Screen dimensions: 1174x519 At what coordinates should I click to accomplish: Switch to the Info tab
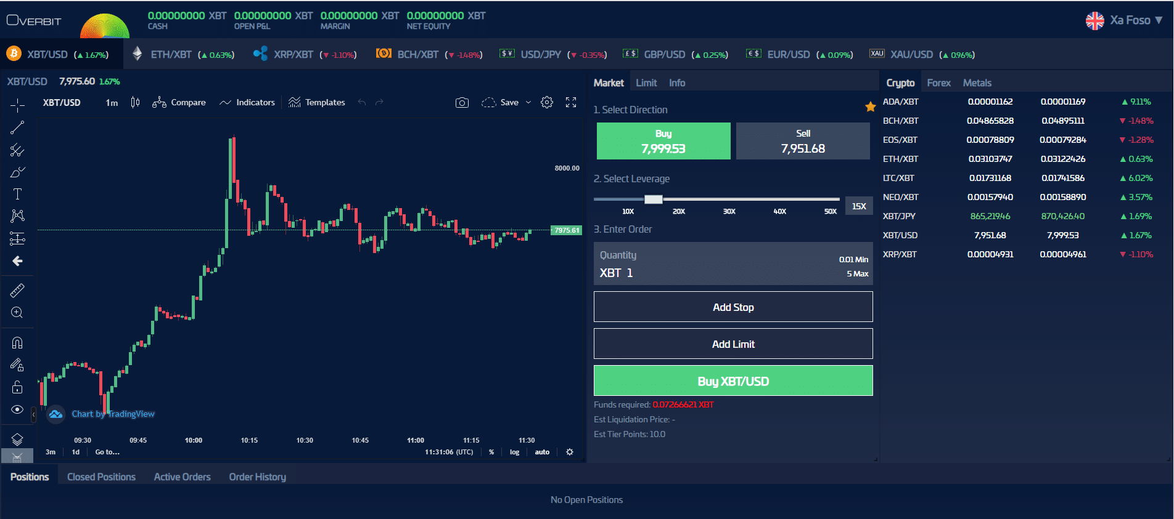[677, 82]
